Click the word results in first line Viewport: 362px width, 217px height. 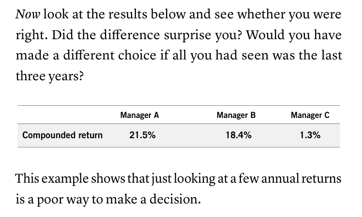pos(128,14)
